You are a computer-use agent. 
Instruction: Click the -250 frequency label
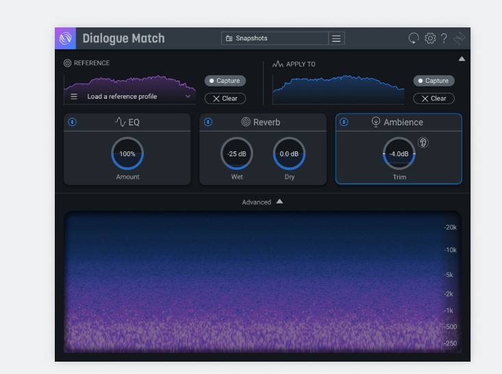450,343
